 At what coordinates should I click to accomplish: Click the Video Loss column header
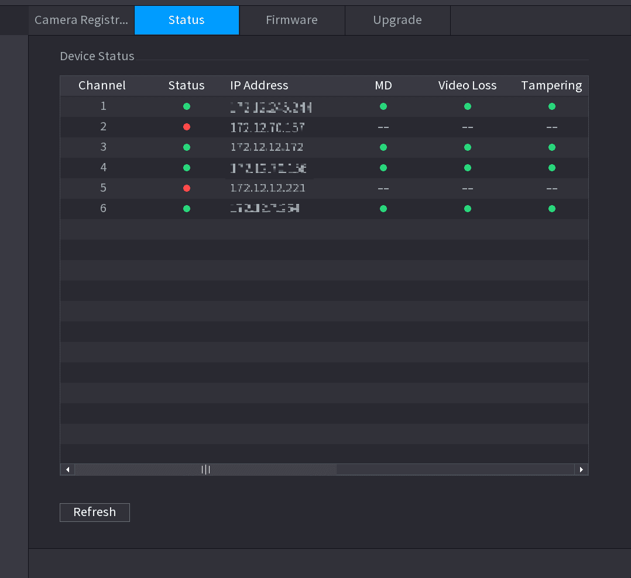[x=468, y=85]
